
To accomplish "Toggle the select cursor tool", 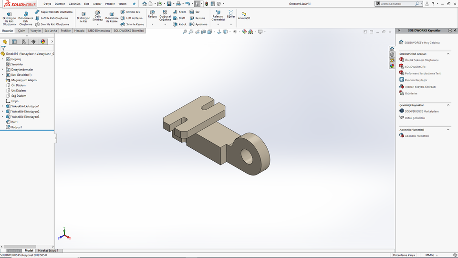I will tap(197, 4).
